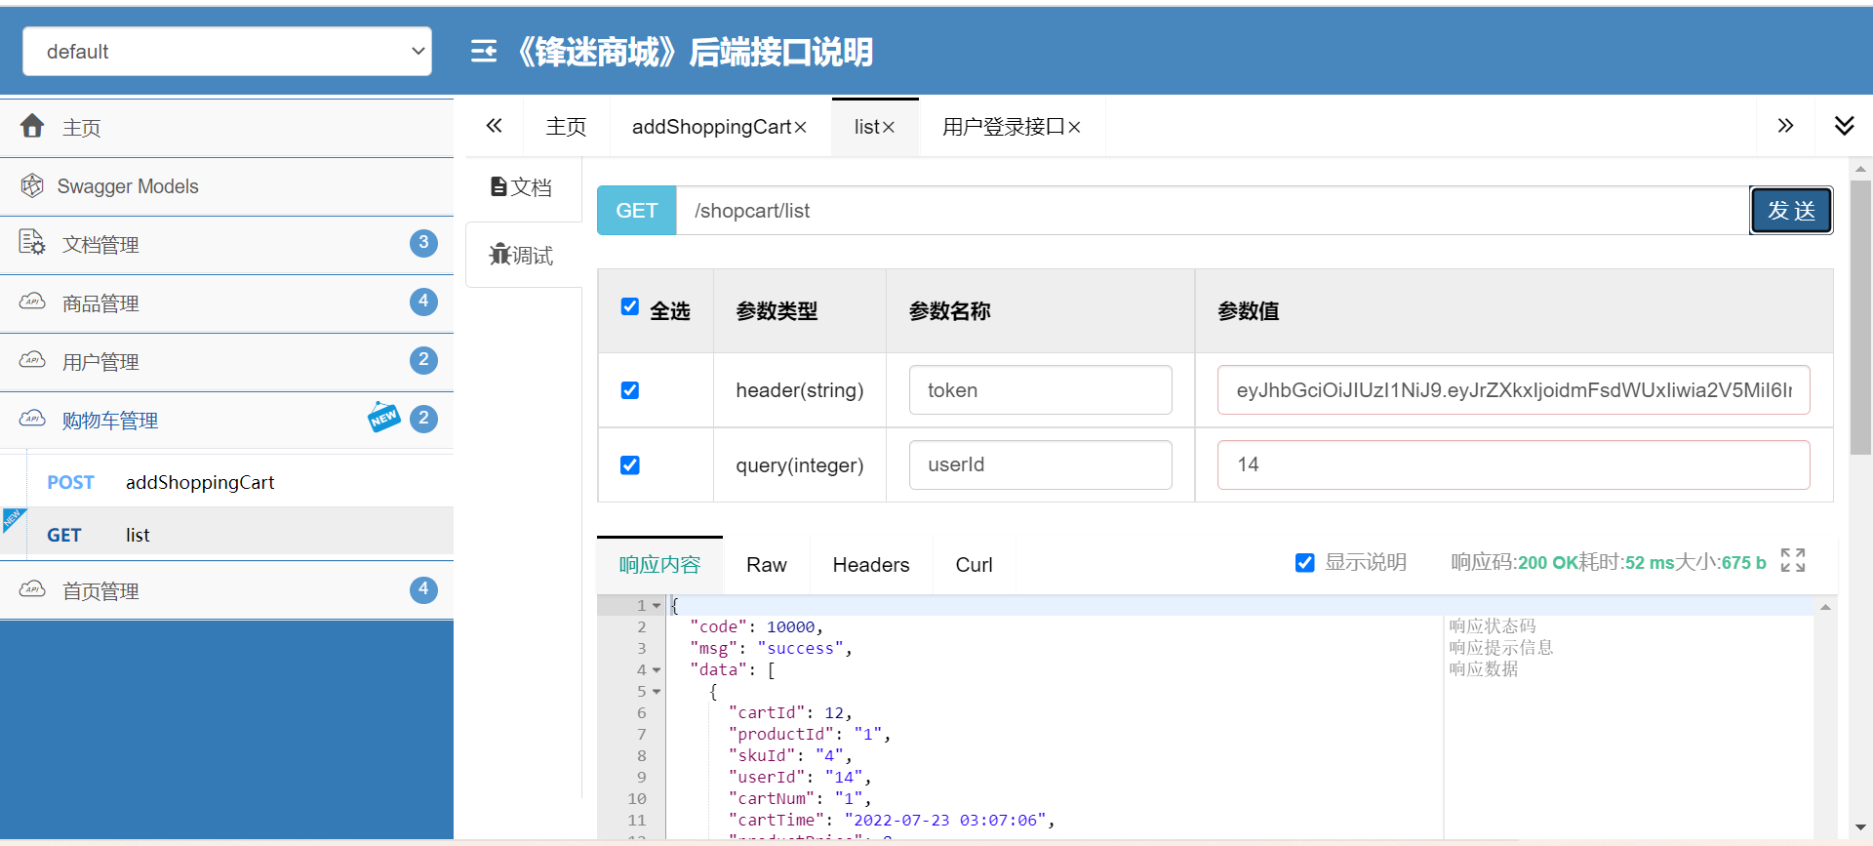Click the /shopcart/list URL field
Image resolution: width=1873 pixels, height=846 pixels.
tap(1213, 210)
